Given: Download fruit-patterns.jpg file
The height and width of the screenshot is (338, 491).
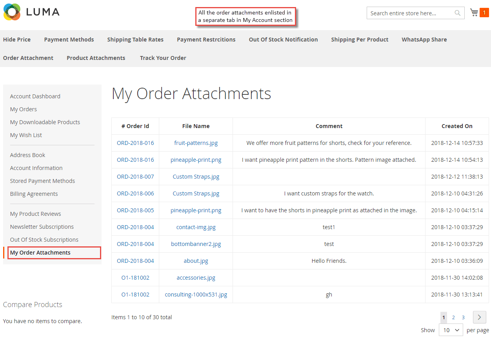Looking at the screenshot, I should 196,143.
